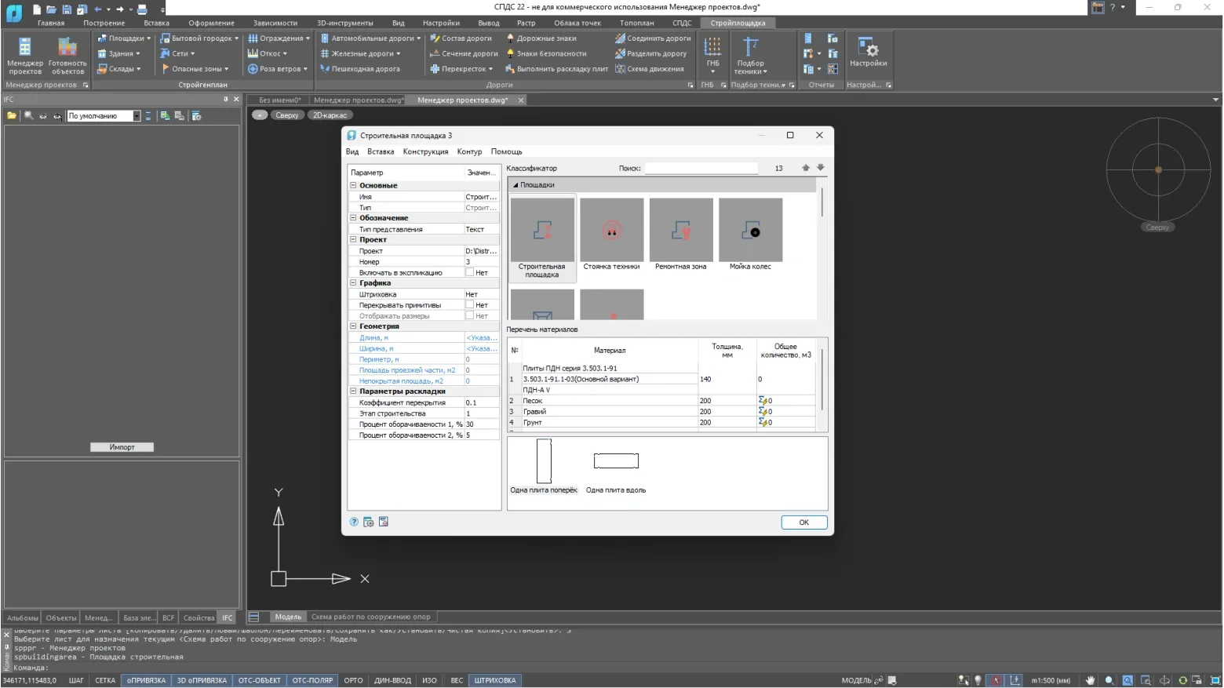Click the Поиск search field
This screenshot has width=1224, height=688.
pos(701,168)
